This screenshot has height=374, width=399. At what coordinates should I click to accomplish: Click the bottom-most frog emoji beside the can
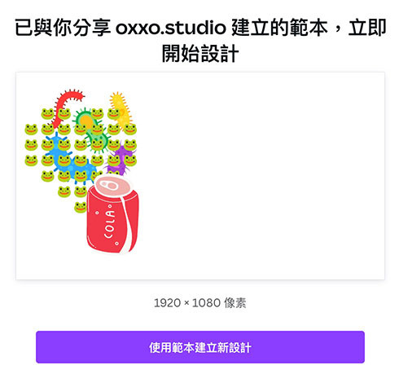coord(81,208)
